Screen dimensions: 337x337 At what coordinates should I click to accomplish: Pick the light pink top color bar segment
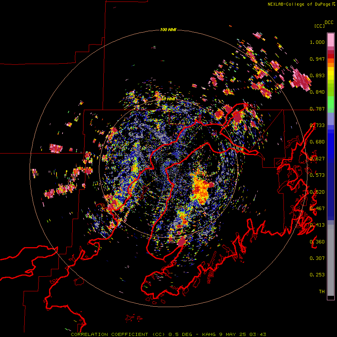tap(331, 40)
